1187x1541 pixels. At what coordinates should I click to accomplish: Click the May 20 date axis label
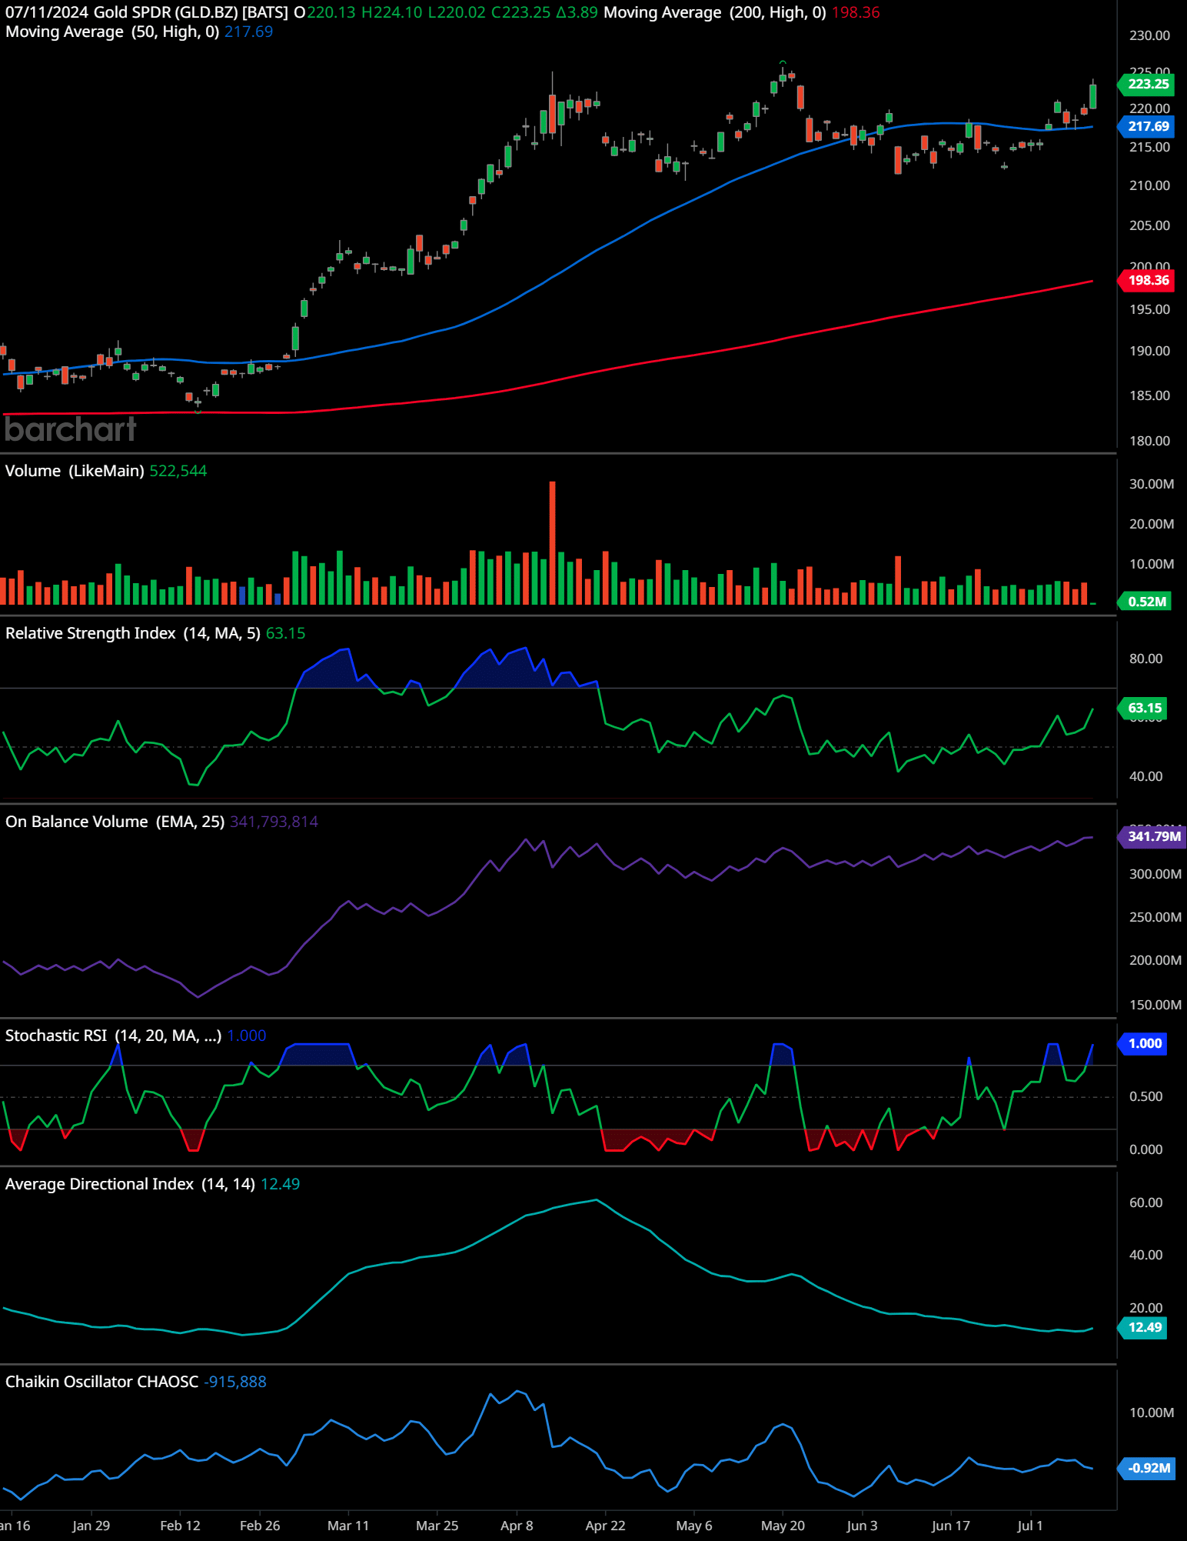783,1526
